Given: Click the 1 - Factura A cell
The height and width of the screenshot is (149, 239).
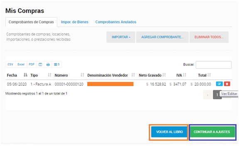Looking at the screenshot, I should point(41,84).
